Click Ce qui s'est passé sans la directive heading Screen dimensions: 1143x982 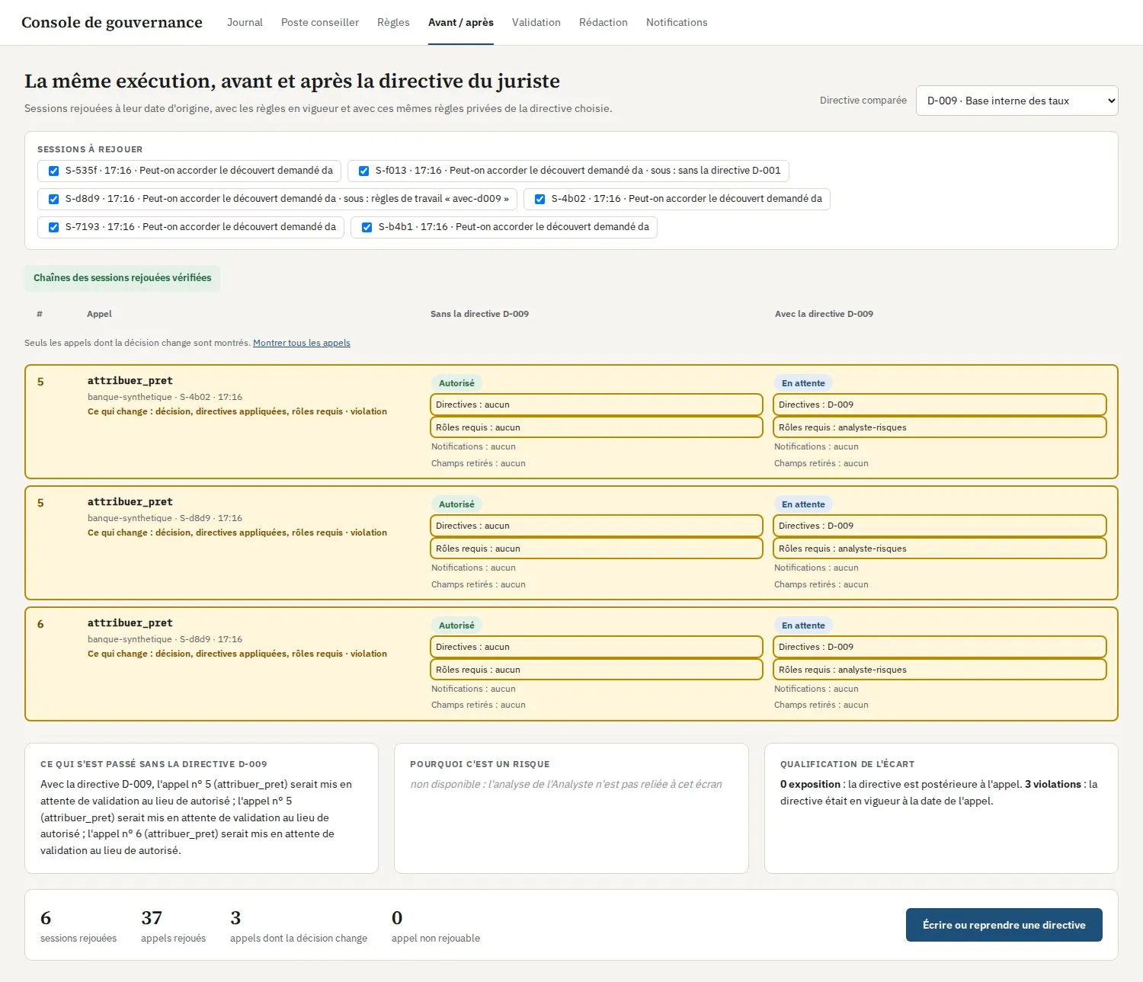[154, 764]
